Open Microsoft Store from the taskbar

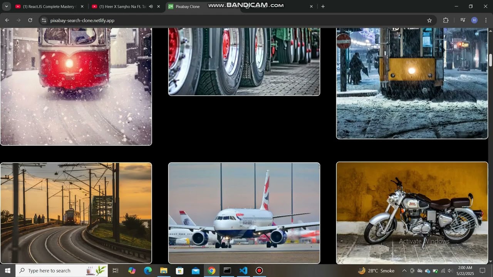pyautogui.click(x=179, y=270)
